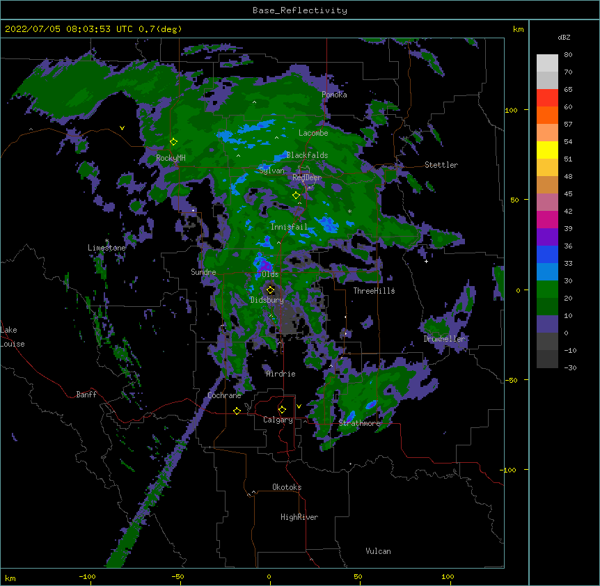
Task: Click the yellow diamond marker below Cochrane
Action: click(x=237, y=411)
